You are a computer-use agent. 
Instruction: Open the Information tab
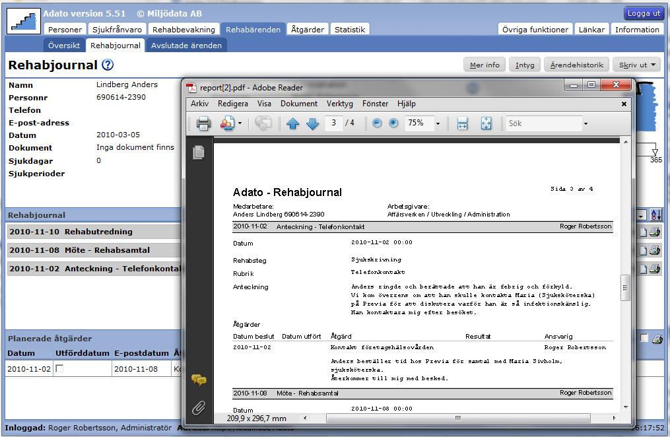[x=637, y=30]
